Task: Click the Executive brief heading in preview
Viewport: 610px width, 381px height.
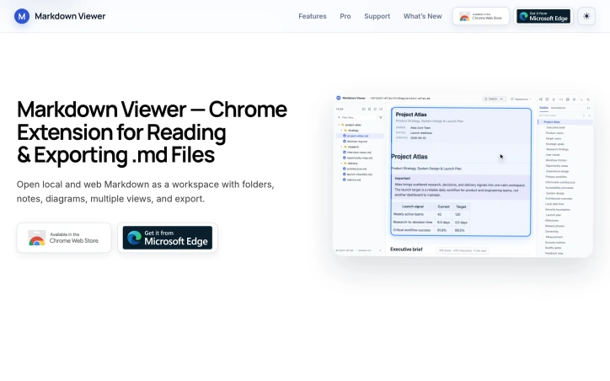Action: click(406, 249)
